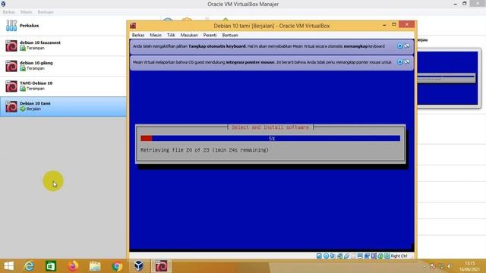This screenshot has width=486, height=273.
Task: Open the Masukan menu
Action: 189,36
